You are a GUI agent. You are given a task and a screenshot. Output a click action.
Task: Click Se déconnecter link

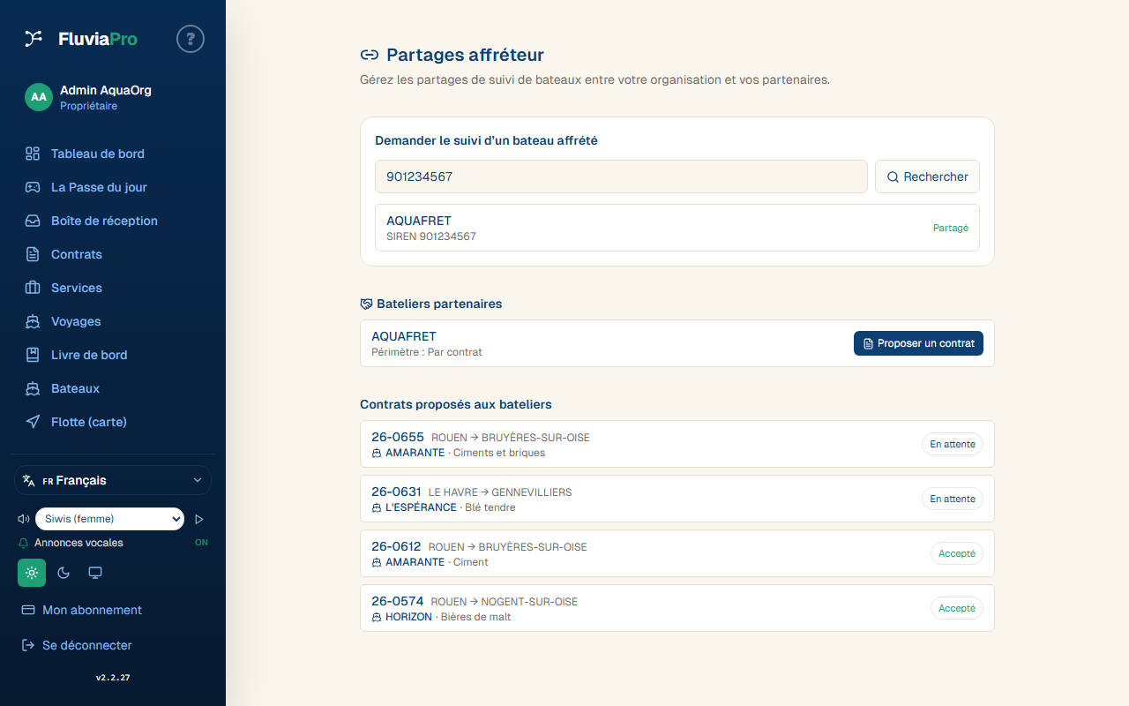coord(87,645)
